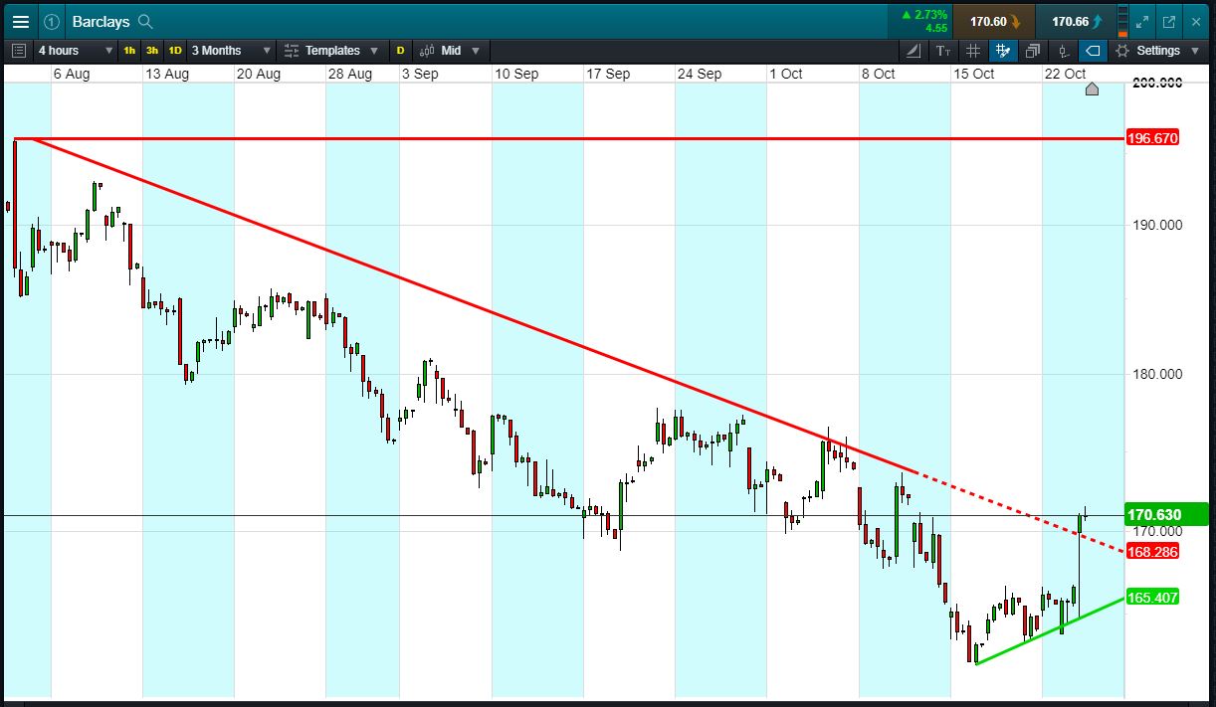Click the 190.000 price axis label
This screenshot has width=1216, height=707.
pyautogui.click(x=1157, y=225)
